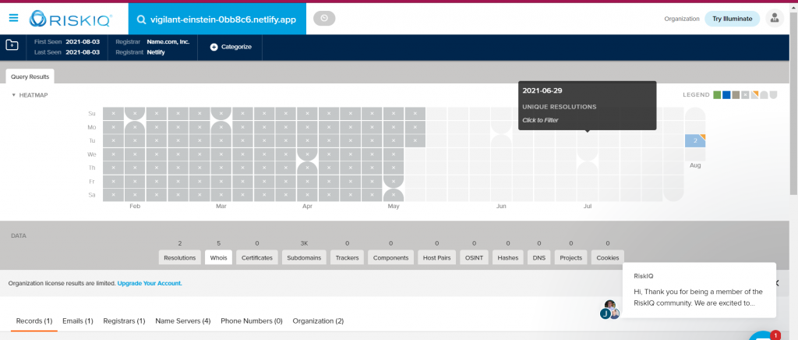
Task: Click the 3K count above Subdomains
Action: pyautogui.click(x=304, y=243)
